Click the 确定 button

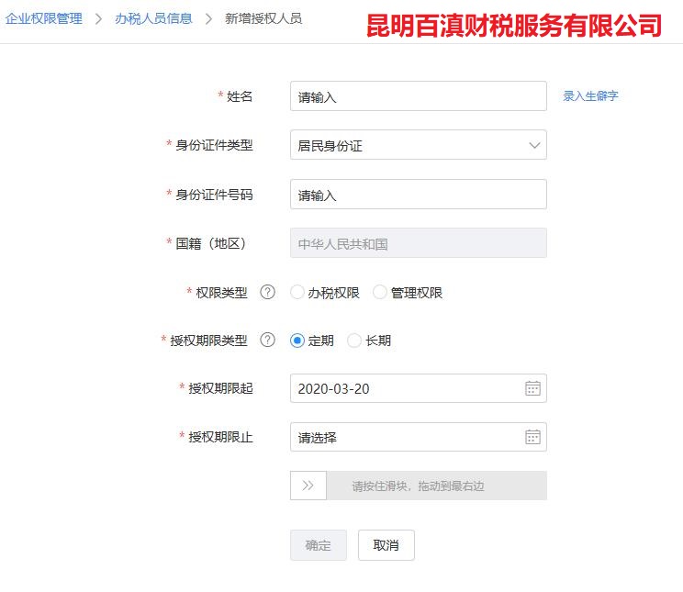(319, 545)
